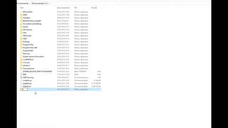Click the size value of pagefile.sys
Viewport: 228px width, 128px height.
tap(96, 83)
